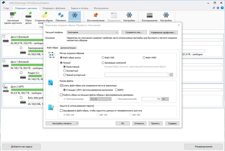Viewport: 225px width, 151px height.
Task: Select the create changes image icon
Action: (44, 15)
